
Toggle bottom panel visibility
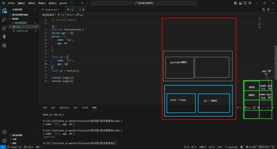(x=240, y=3)
